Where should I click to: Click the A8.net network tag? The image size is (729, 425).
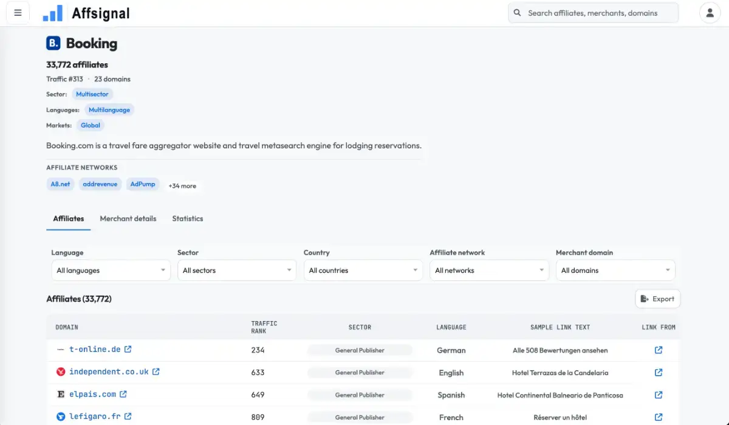(60, 184)
